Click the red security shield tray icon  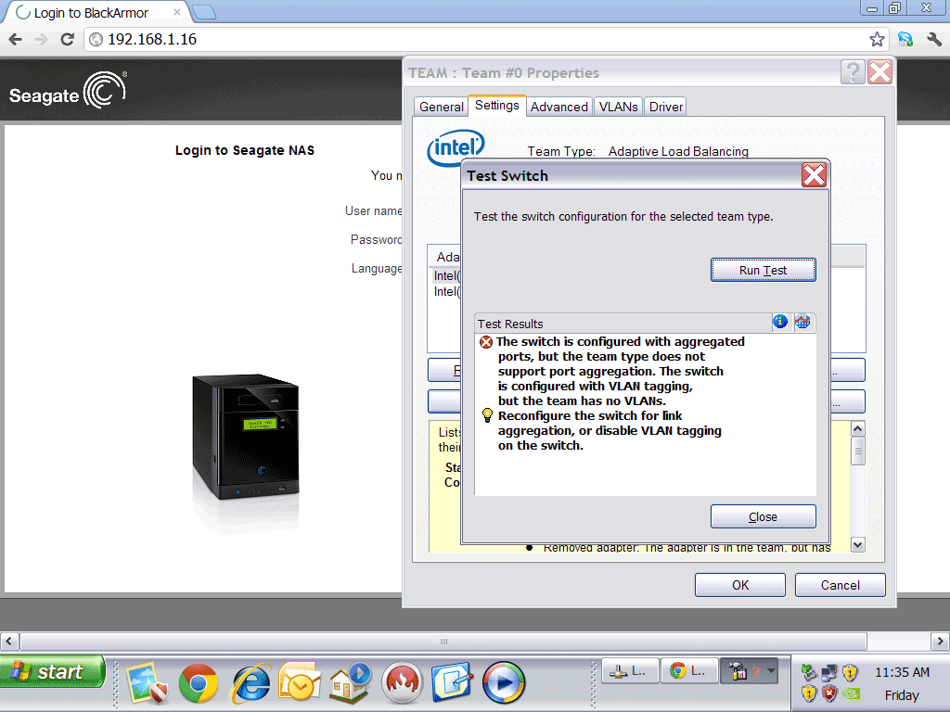pyautogui.click(x=829, y=693)
